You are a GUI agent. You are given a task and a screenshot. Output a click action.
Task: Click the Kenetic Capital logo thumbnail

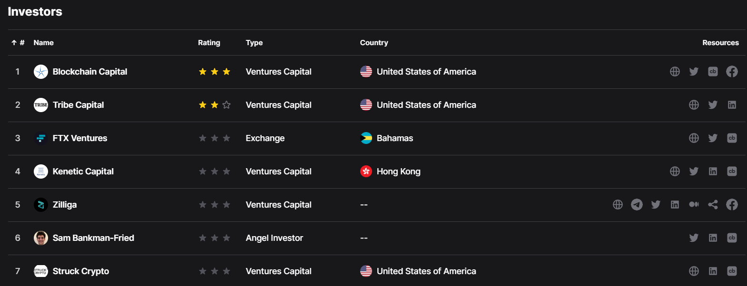41,172
